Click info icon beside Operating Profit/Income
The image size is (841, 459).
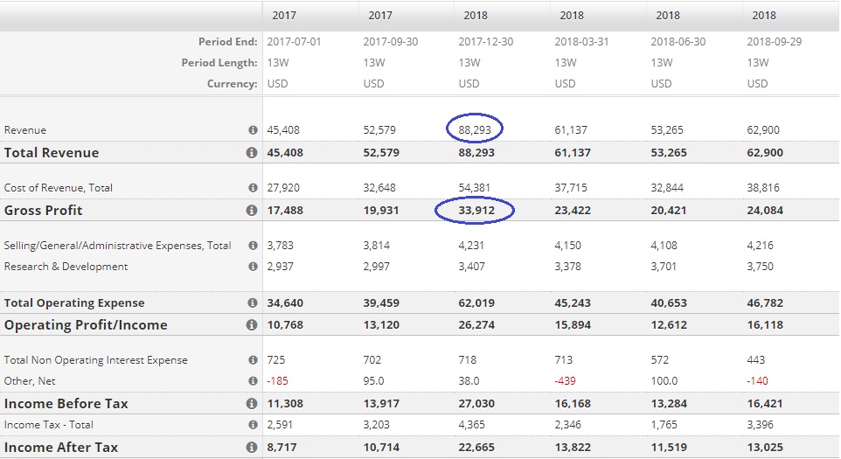[252, 325]
